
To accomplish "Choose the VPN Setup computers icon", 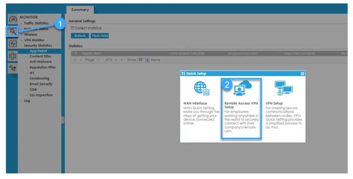I will tap(283, 89).
